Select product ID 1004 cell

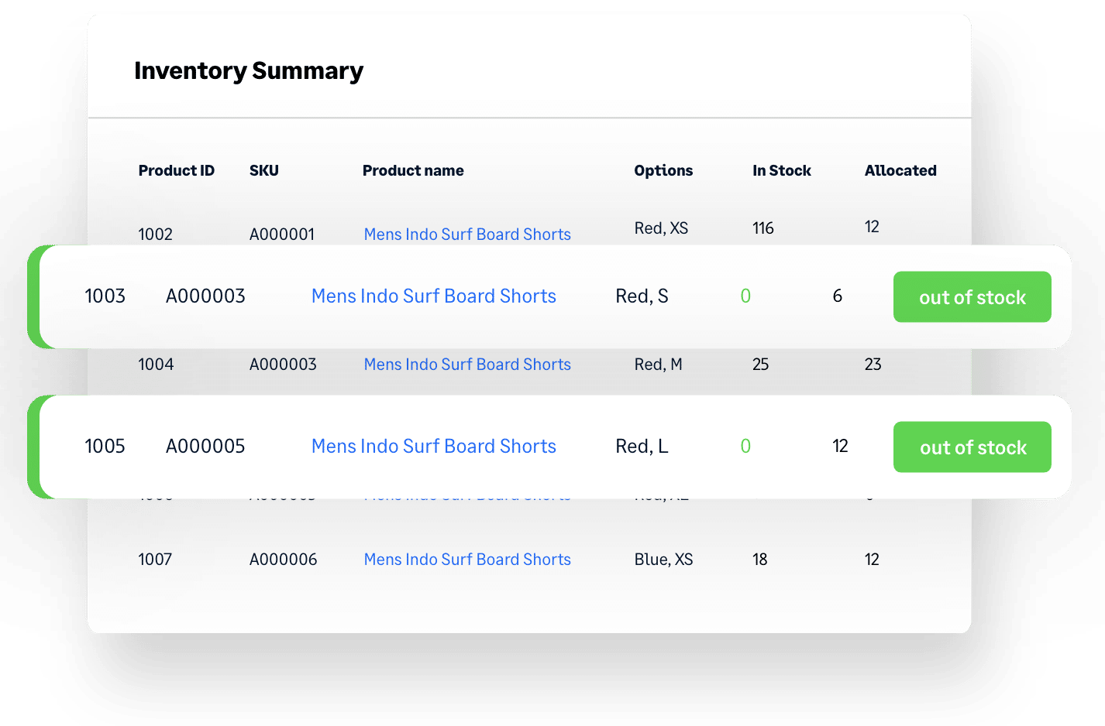point(156,365)
